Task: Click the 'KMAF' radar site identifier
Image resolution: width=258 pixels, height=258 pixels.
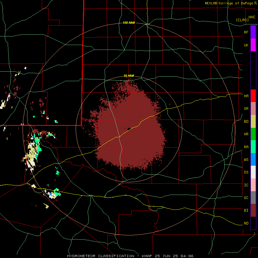Action: 147,256
